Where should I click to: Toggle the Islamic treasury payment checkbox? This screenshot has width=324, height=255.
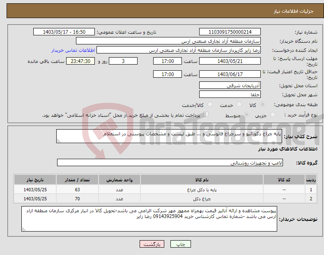[206, 114]
